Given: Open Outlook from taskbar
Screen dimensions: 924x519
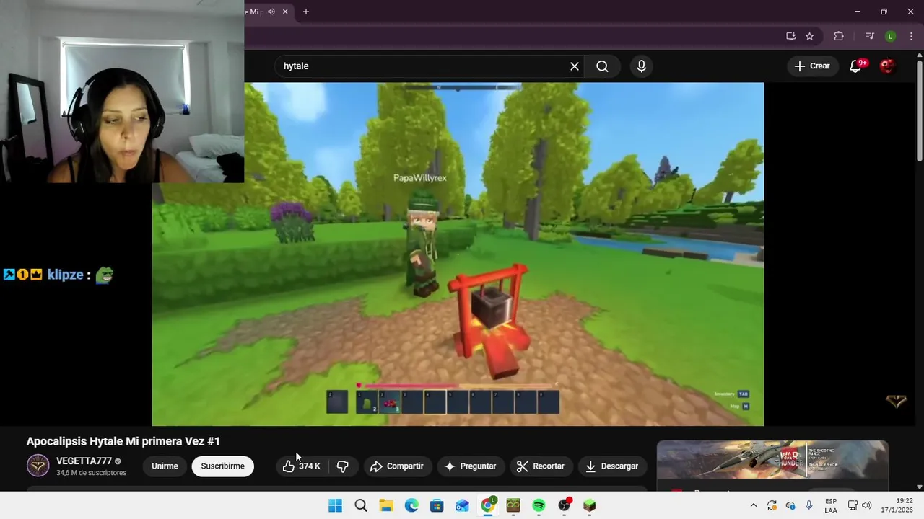Looking at the screenshot, I should point(462,506).
